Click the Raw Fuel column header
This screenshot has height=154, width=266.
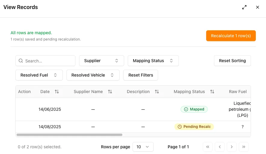tap(238, 92)
